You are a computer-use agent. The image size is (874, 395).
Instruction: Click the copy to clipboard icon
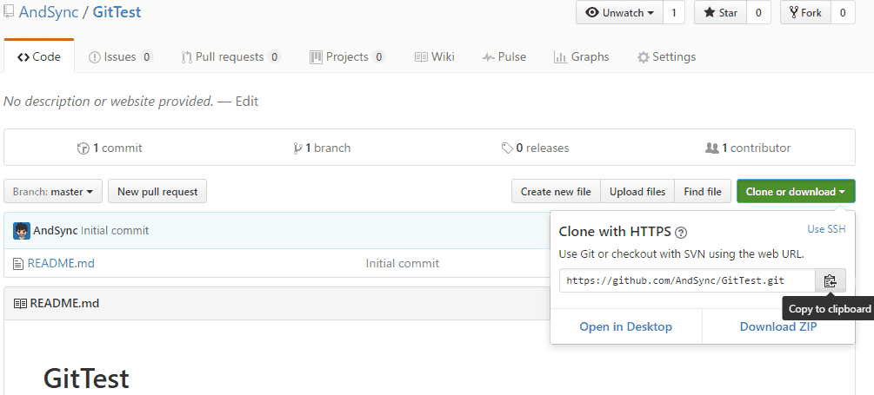[x=830, y=280]
